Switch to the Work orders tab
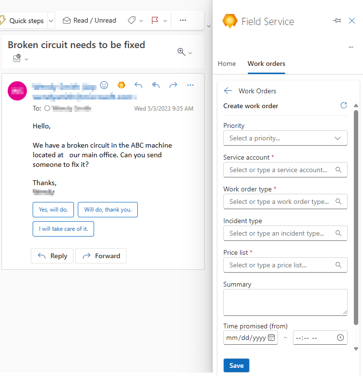This screenshot has height=376, width=363. point(266,63)
